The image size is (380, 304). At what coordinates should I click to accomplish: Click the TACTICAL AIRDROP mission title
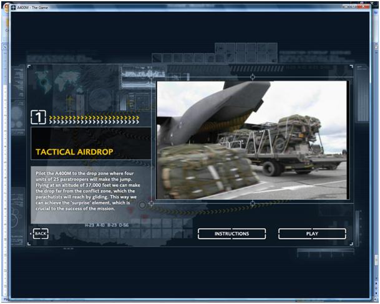click(74, 152)
